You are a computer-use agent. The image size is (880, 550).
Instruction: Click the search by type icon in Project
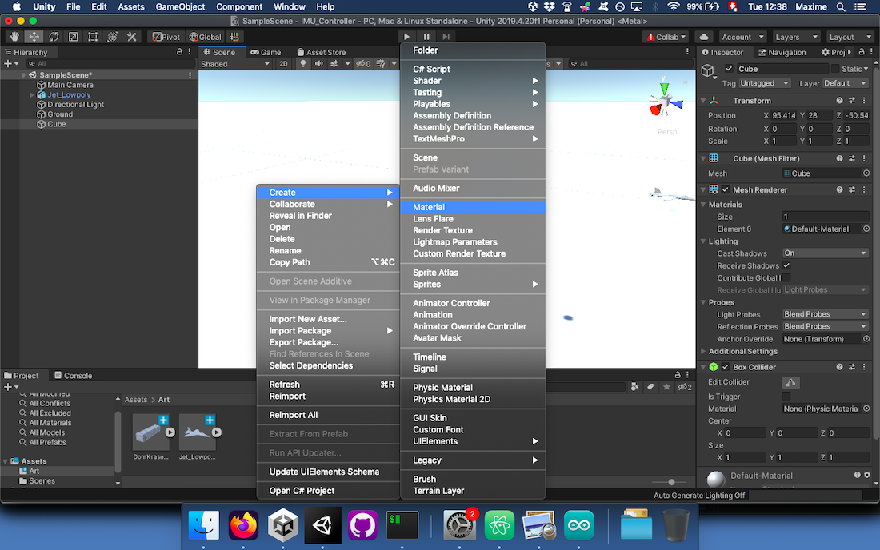(x=634, y=387)
